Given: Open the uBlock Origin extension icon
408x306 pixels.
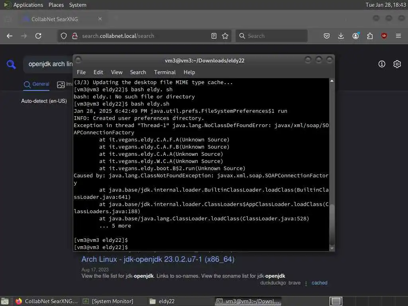Looking at the screenshot, I should point(384,36).
